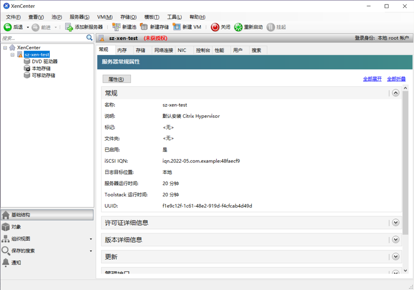414x290 pixels.
Task: Click the 属性(R) button
Action: click(116, 79)
